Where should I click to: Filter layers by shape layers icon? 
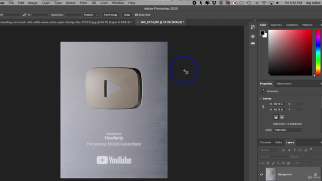300,150
